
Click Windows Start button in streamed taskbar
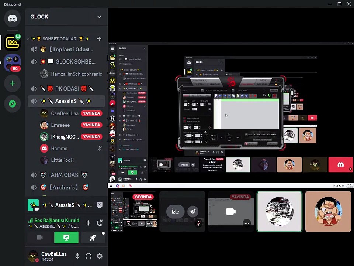[111, 186]
